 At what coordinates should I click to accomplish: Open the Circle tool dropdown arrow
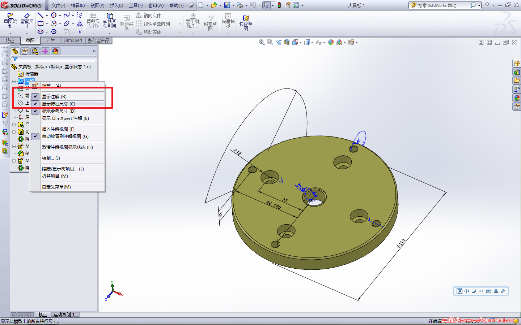(60, 16)
